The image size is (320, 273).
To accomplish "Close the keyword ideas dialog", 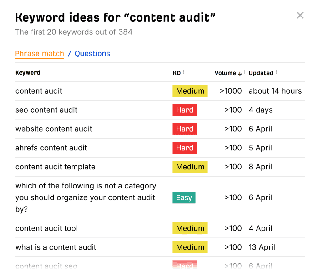I will coord(300,15).
